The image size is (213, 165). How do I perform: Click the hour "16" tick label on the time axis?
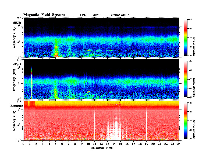click(127, 144)
